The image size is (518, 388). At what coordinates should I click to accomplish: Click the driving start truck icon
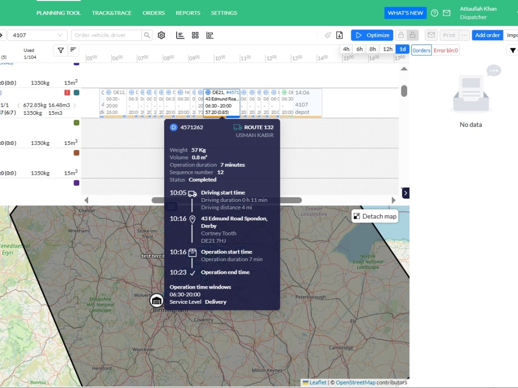(x=192, y=193)
